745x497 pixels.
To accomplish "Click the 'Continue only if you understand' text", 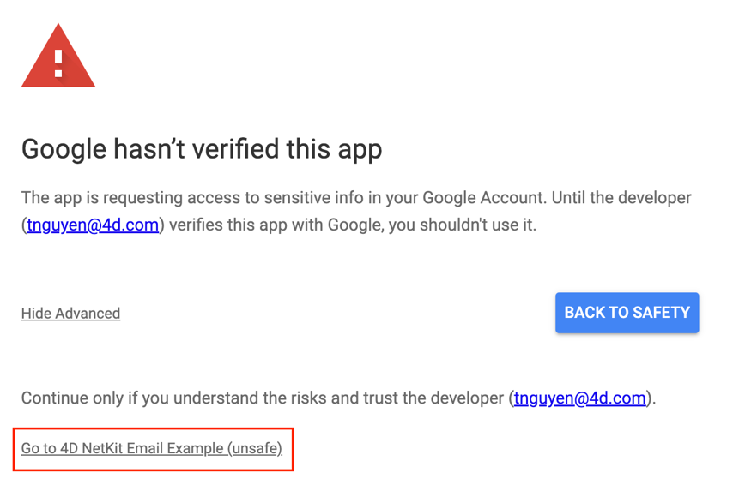I will point(338,398).
